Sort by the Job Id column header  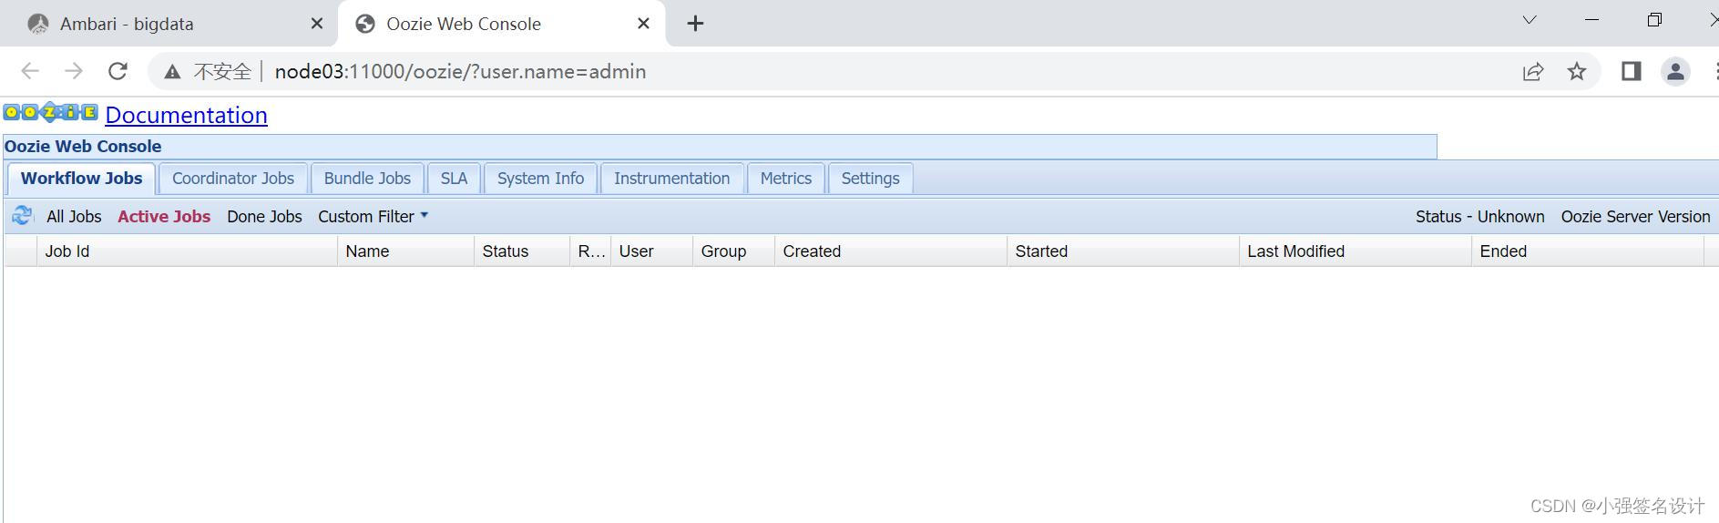pyautogui.click(x=187, y=251)
